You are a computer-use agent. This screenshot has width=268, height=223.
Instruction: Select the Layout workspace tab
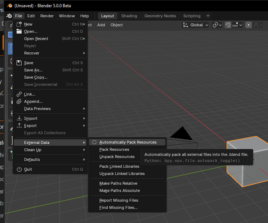click(107, 16)
